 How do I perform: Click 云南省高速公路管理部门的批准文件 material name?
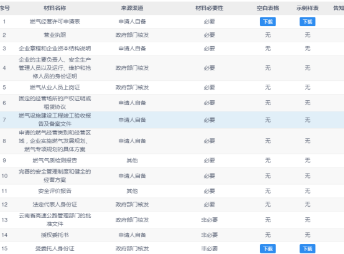[55, 220]
